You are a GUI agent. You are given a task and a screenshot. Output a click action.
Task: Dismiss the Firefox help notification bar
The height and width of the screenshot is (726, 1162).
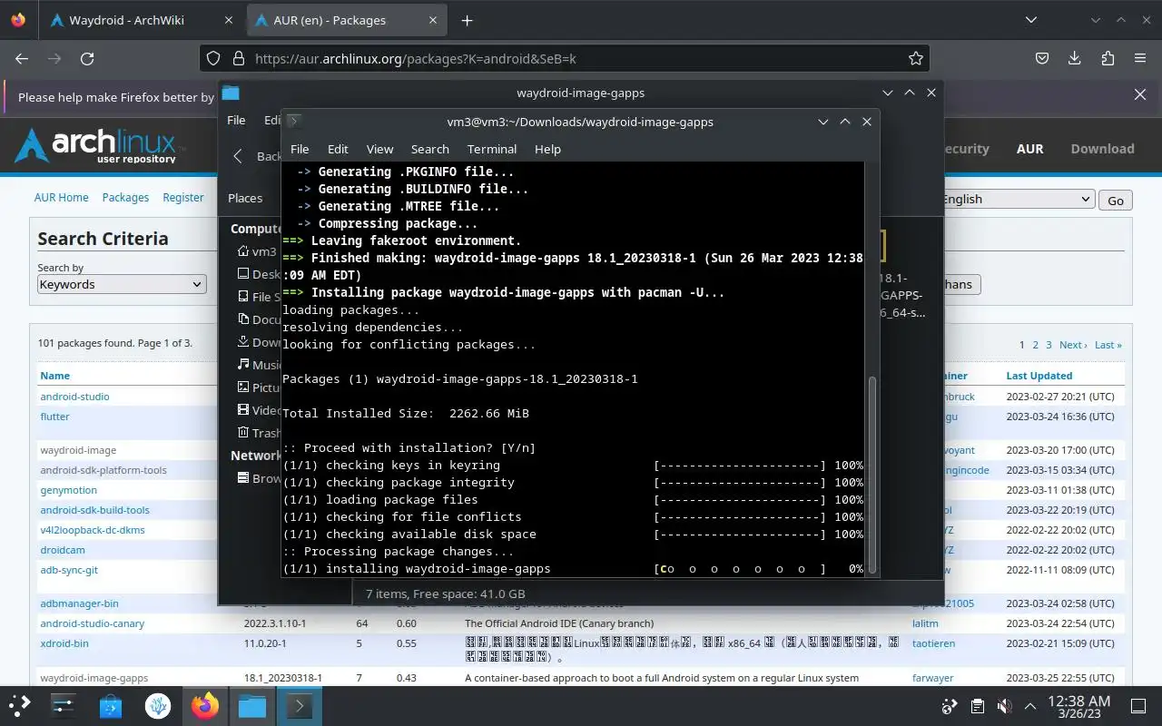click(x=1140, y=94)
